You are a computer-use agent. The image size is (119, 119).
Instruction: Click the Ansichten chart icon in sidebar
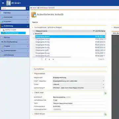[2, 21]
